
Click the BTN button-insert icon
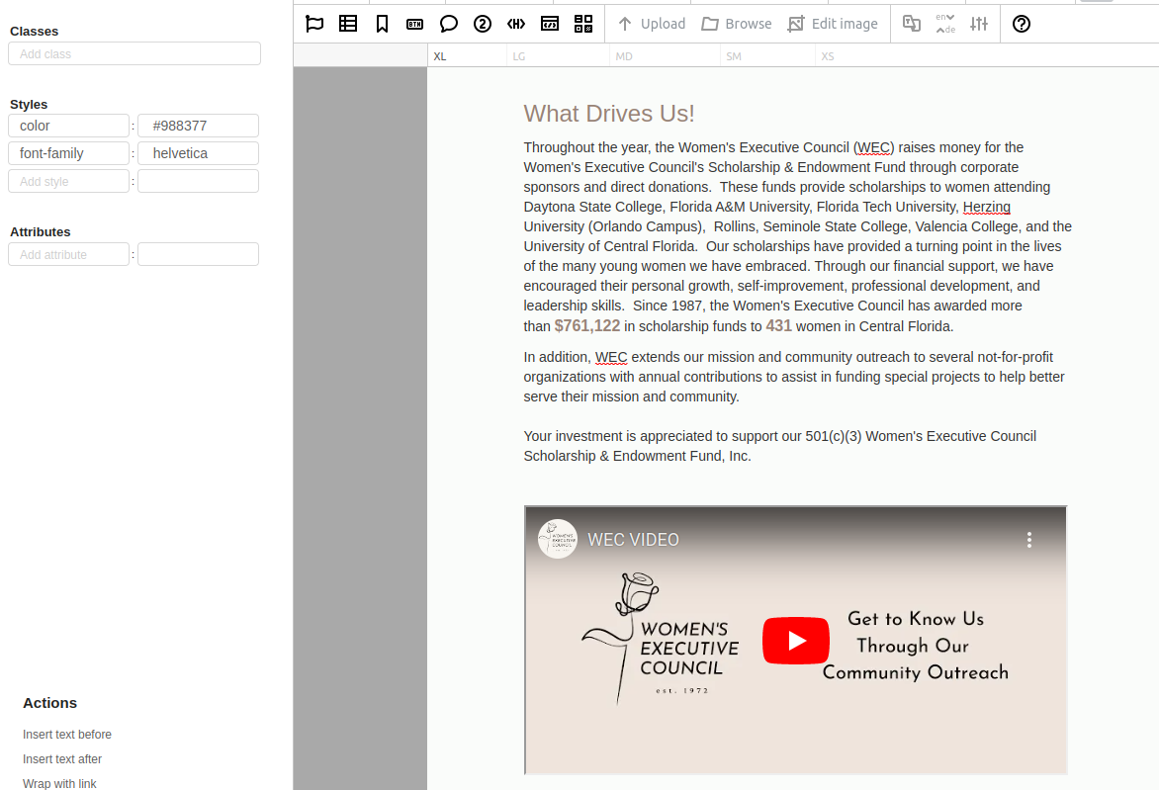tap(414, 25)
